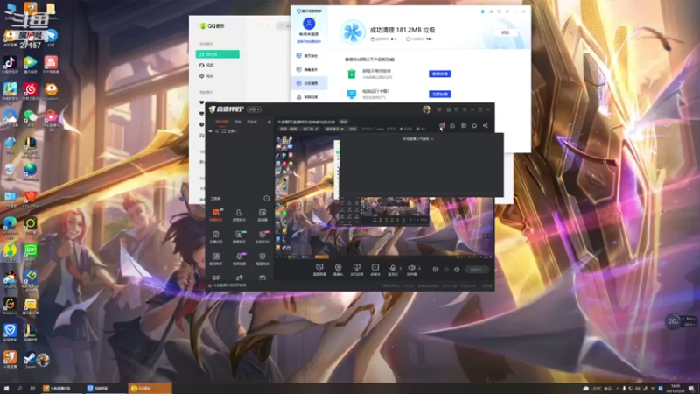
Task: Click the stream preview area in the live companion
Action: pos(384,196)
